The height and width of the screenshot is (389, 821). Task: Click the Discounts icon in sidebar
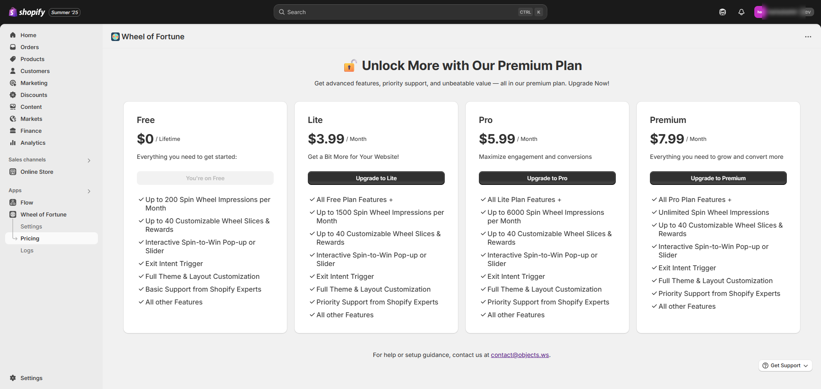tap(13, 95)
